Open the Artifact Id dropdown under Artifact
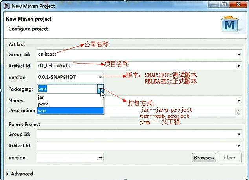Viewport: 249px width, 180px height. 239,66
